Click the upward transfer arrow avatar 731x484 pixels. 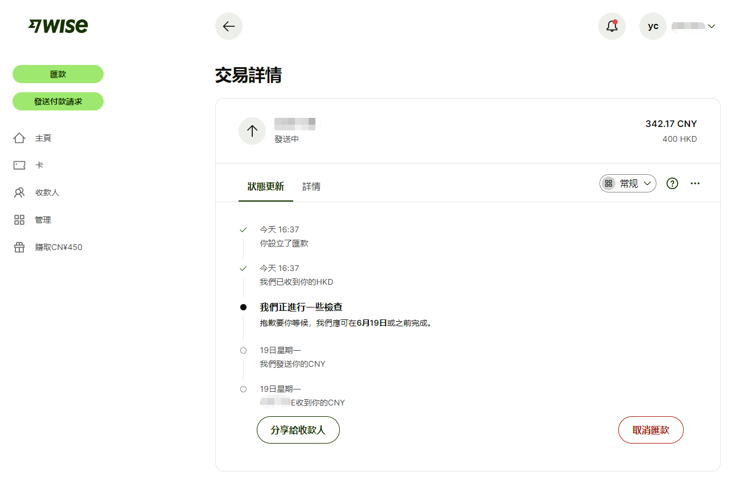click(252, 130)
